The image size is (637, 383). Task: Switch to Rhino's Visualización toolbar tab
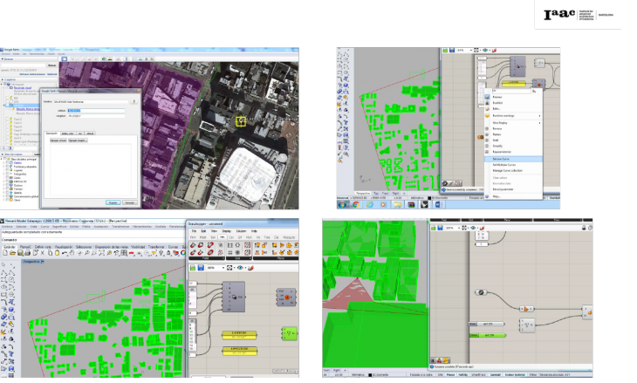click(62, 248)
